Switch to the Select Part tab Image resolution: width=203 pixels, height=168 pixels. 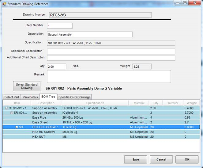(x=12, y=97)
